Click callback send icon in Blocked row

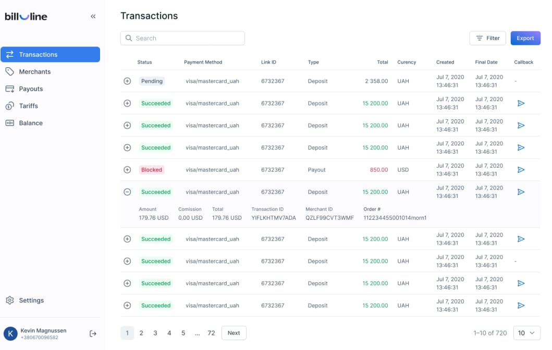tap(520, 170)
